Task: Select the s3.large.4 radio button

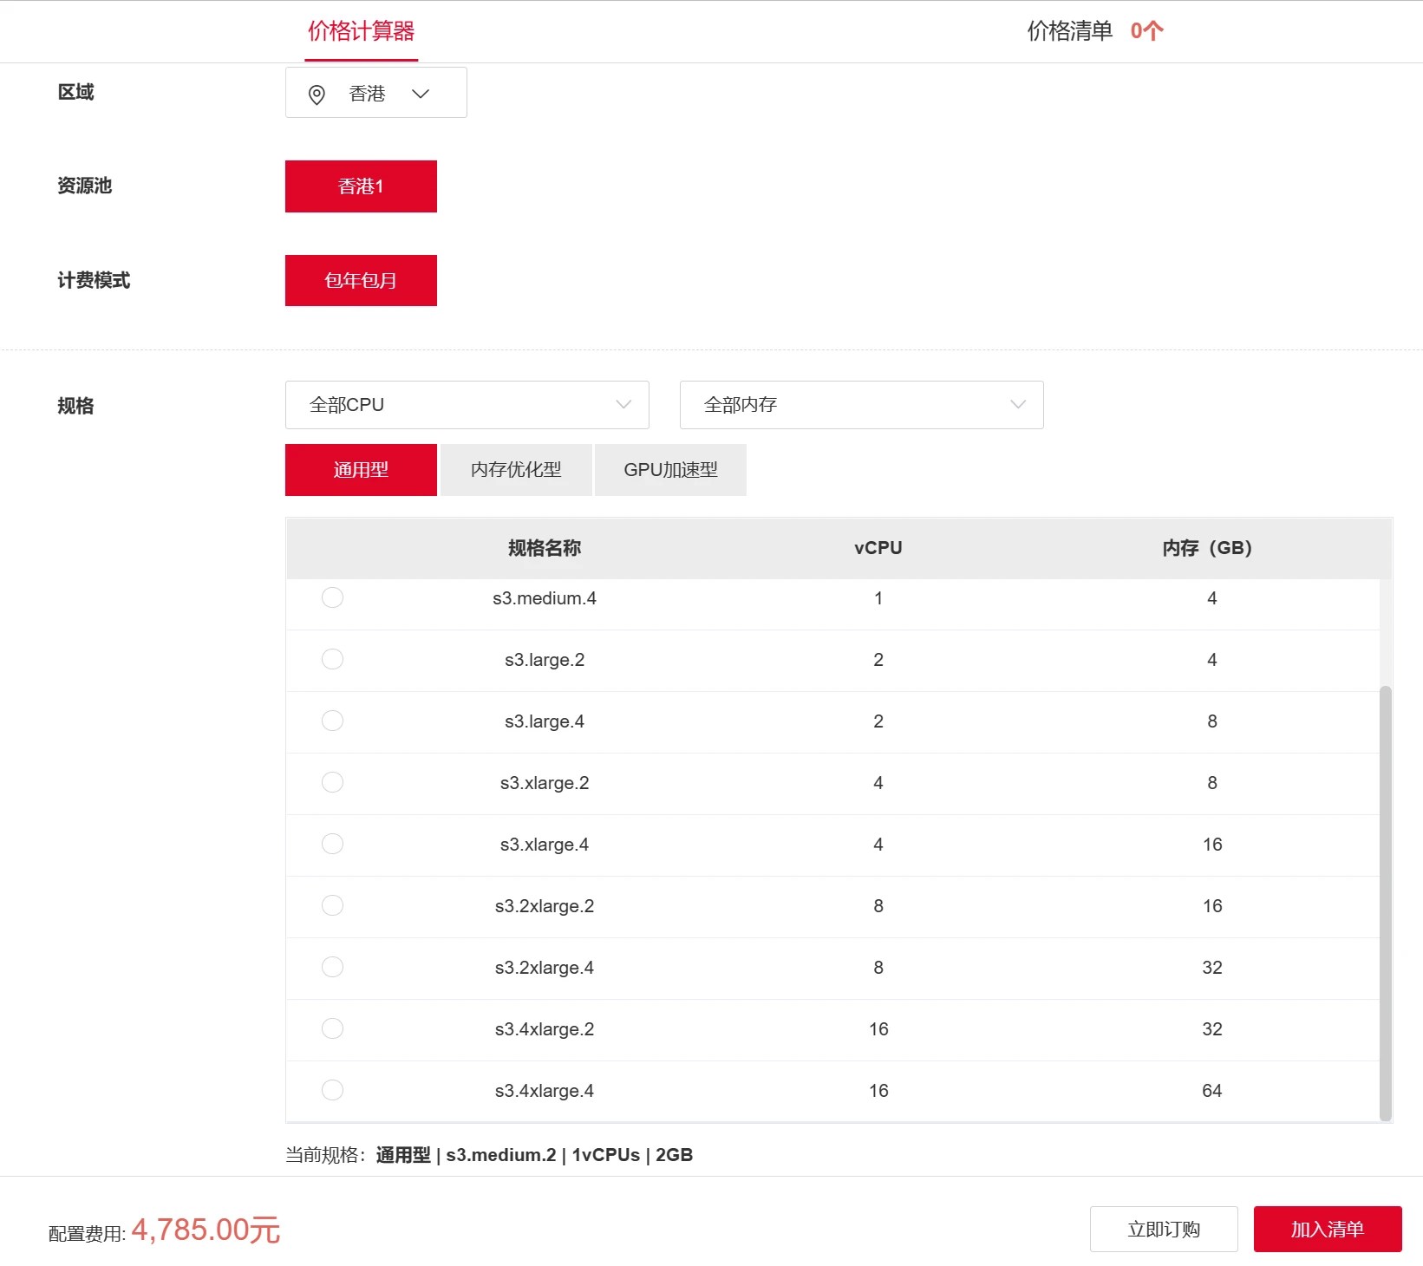Action: tap(332, 721)
